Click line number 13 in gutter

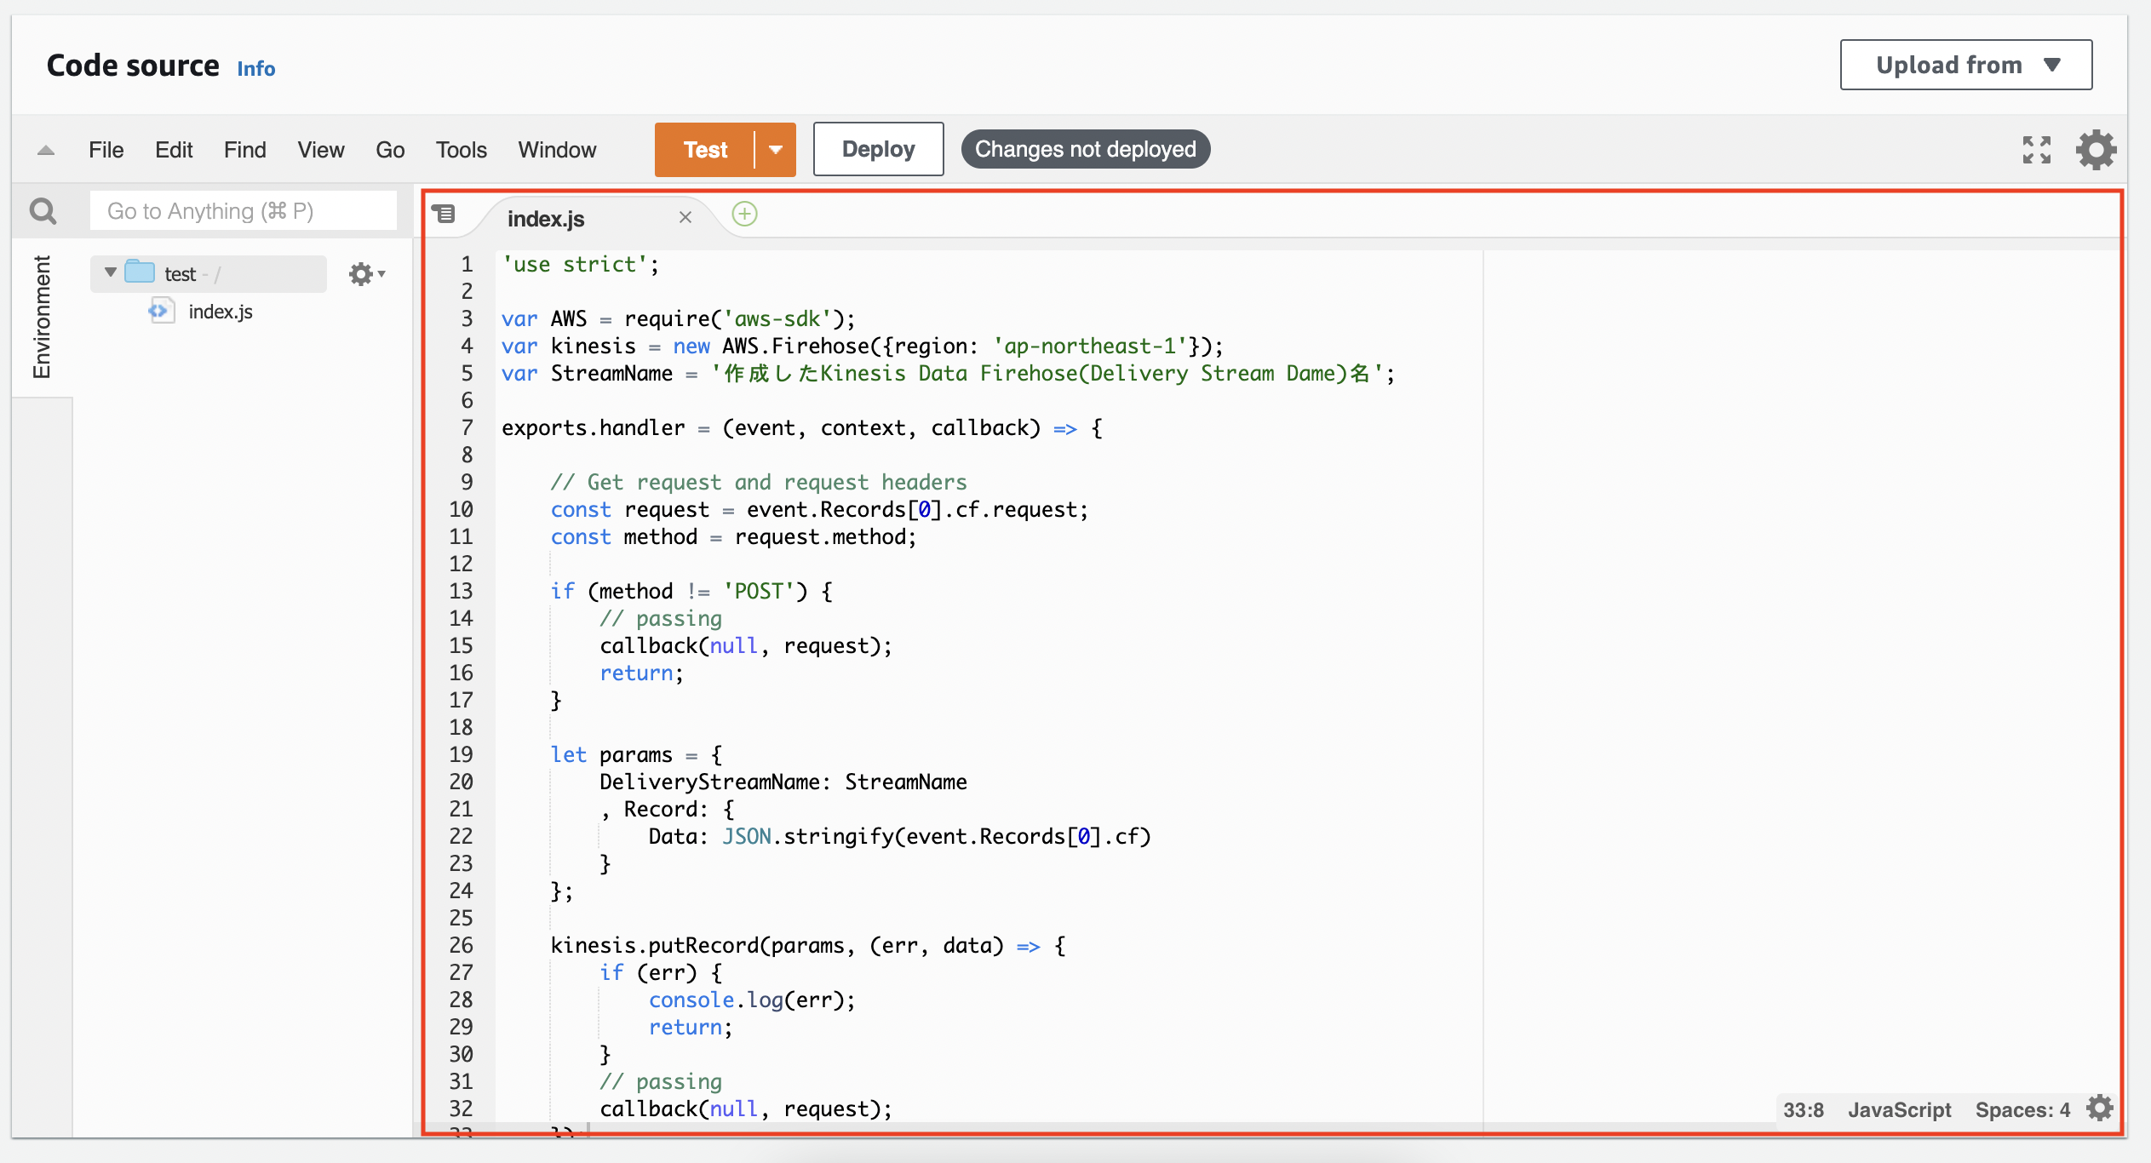pos(461,591)
